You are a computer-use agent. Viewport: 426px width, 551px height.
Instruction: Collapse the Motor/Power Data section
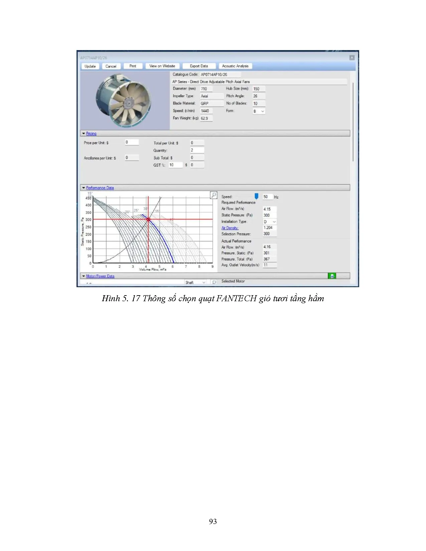pos(84,276)
